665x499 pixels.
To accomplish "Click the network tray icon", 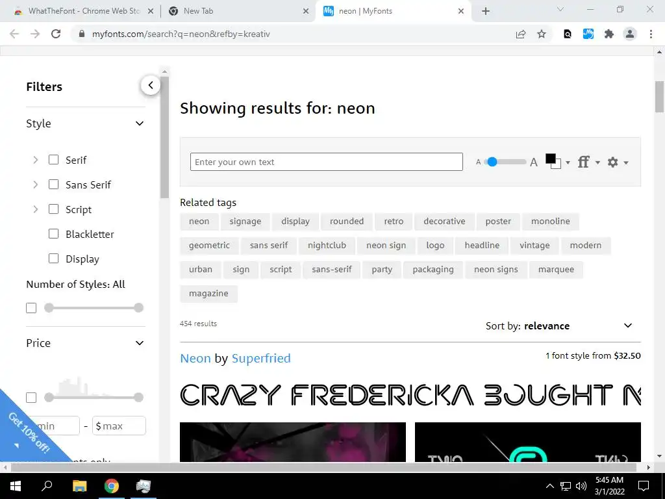I will [x=566, y=486].
